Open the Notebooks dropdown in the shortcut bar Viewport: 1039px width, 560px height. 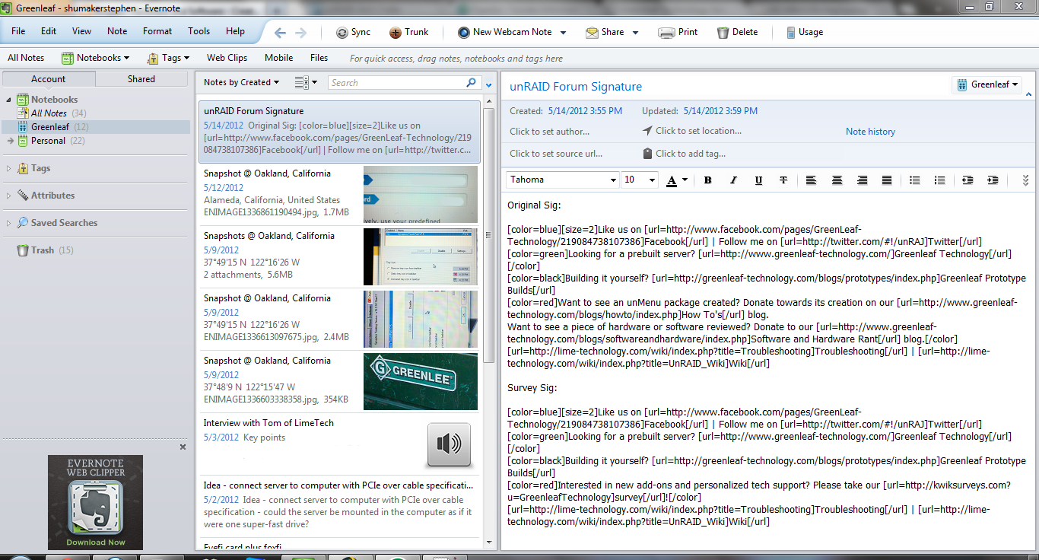pyautogui.click(x=96, y=57)
